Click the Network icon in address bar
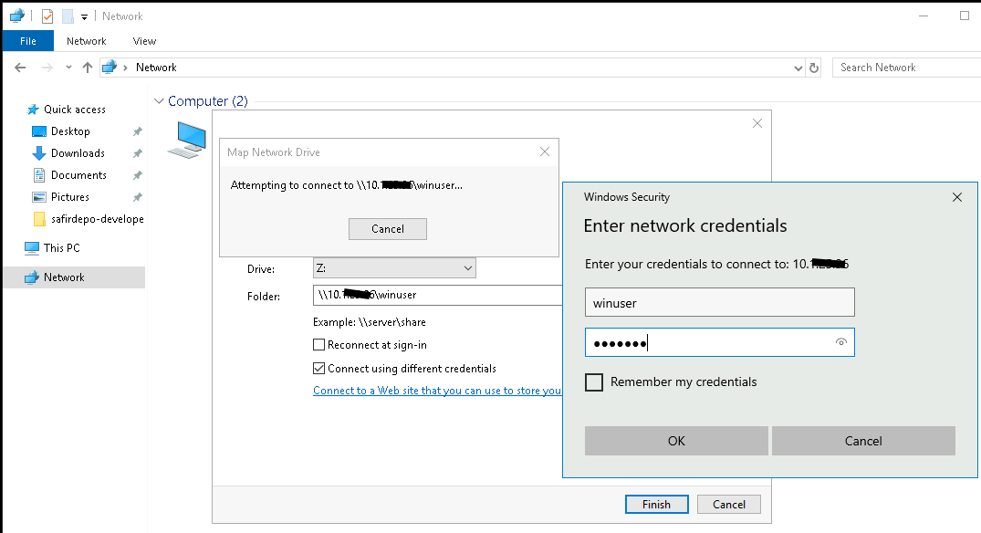The width and height of the screenshot is (981, 533). click(110, 67)
